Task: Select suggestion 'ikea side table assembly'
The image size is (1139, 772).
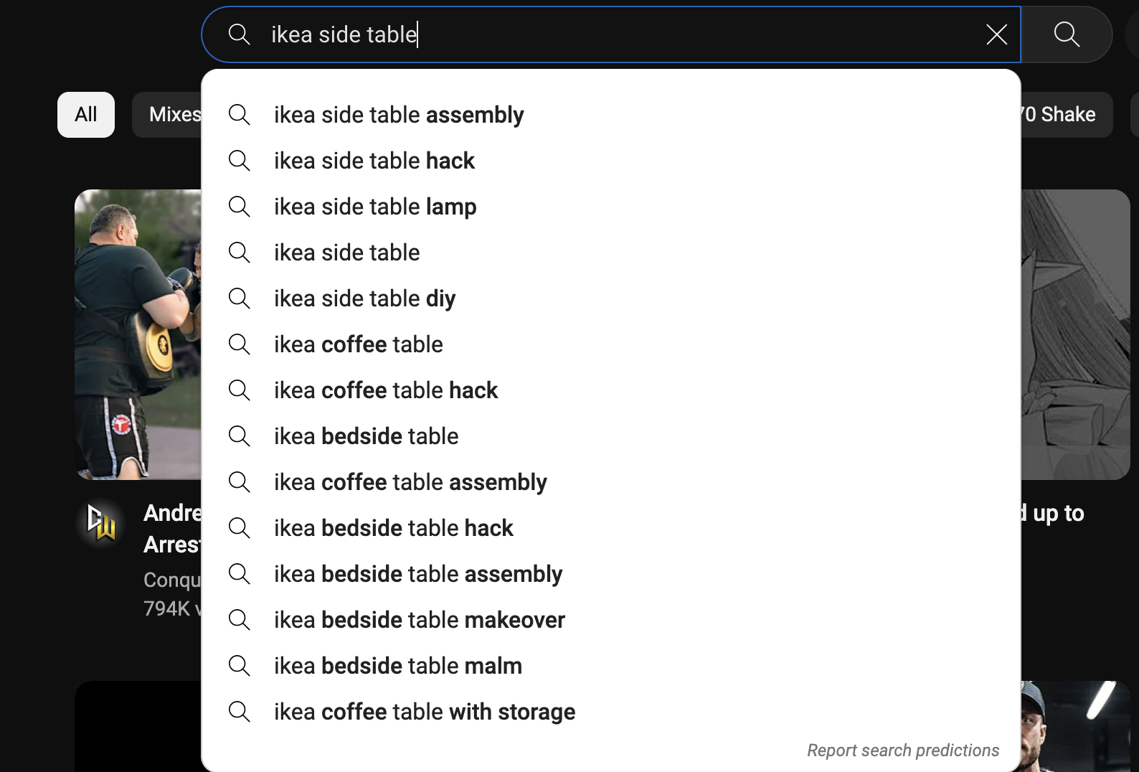Action: click(x=399, y=115)
